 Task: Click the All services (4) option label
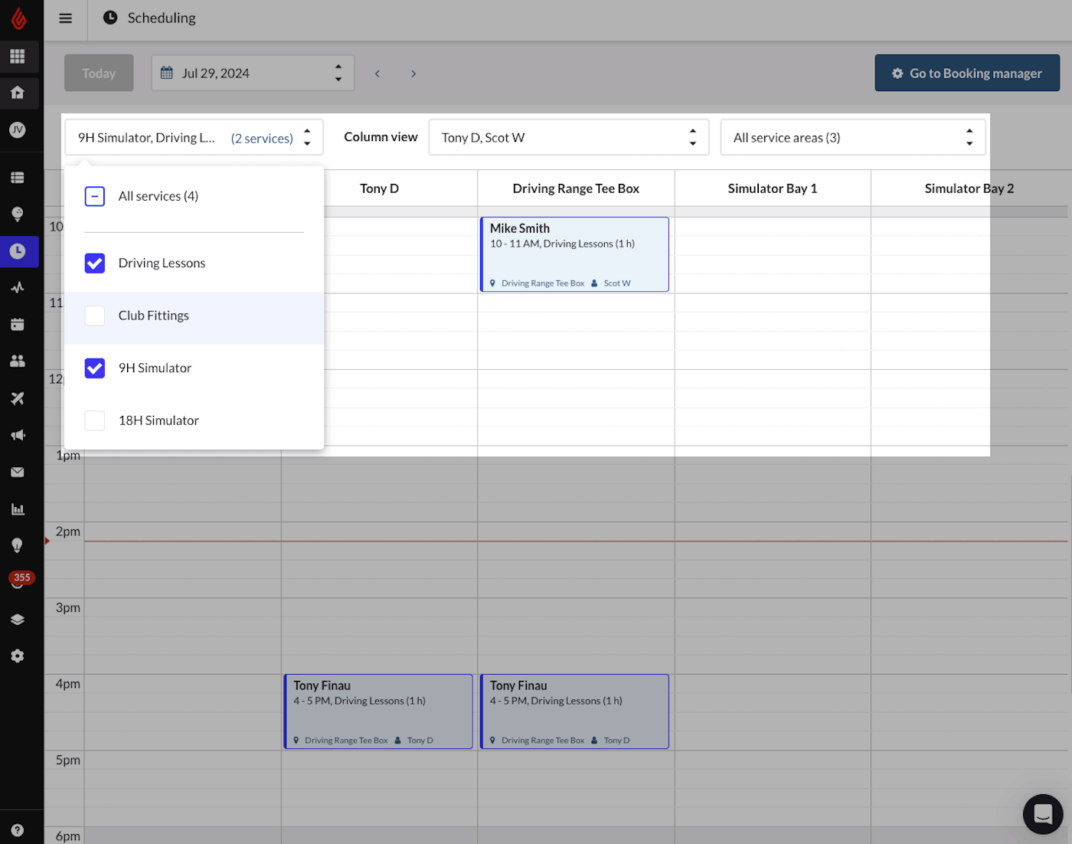pos(159,196)
